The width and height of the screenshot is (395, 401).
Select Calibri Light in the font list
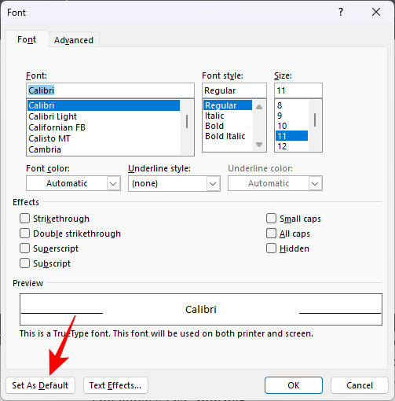[x=104, y=116]
